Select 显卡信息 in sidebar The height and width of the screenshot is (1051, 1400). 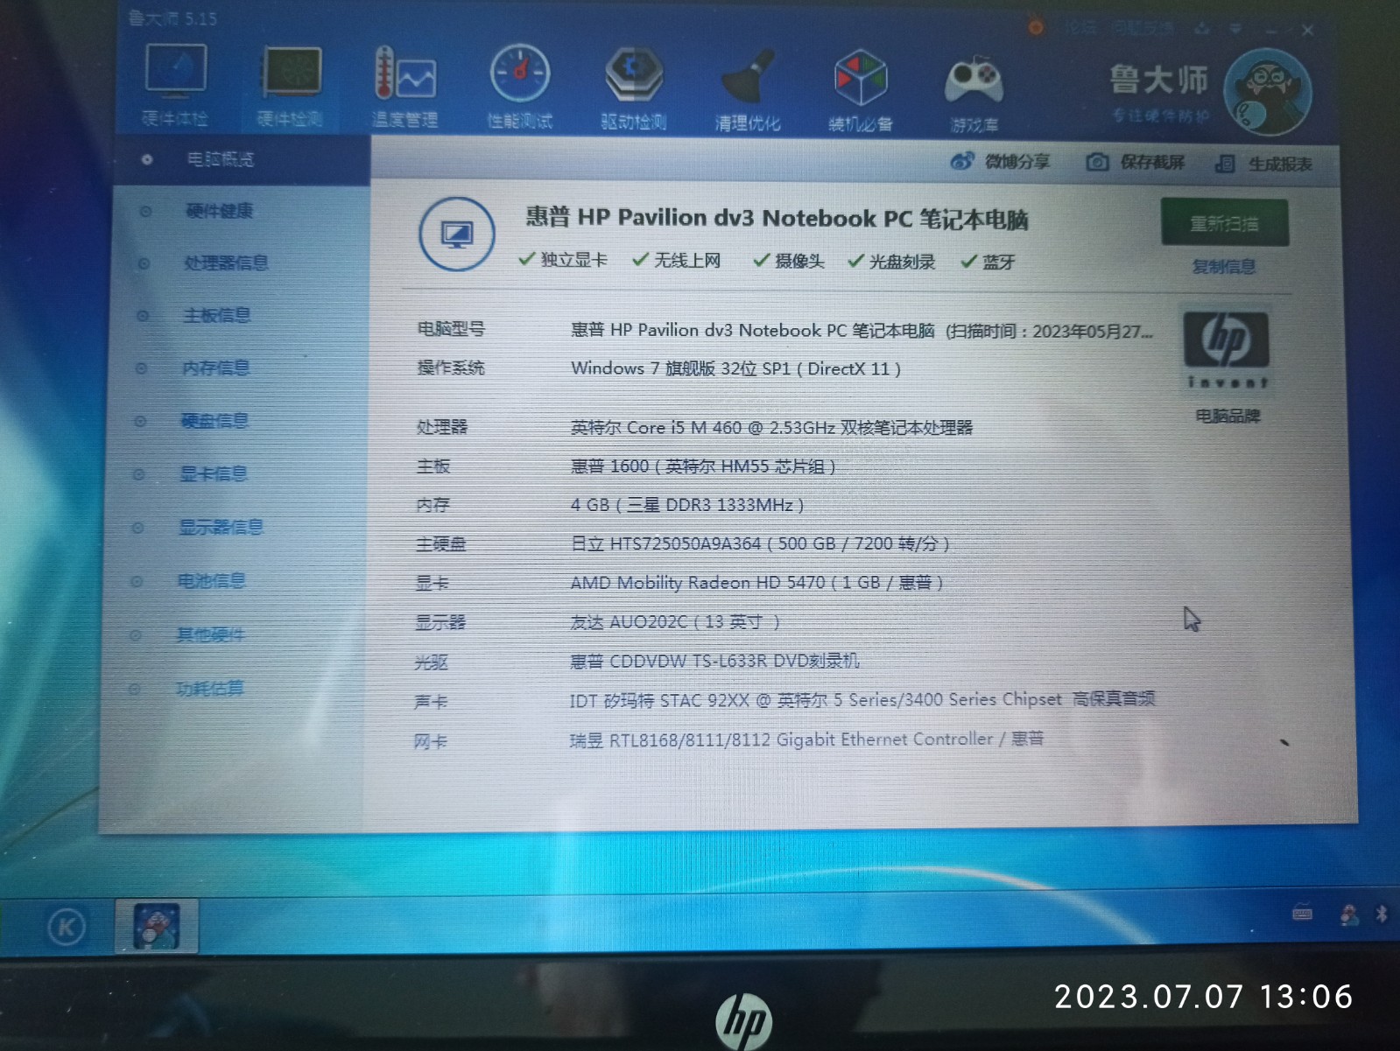[214, 473]
